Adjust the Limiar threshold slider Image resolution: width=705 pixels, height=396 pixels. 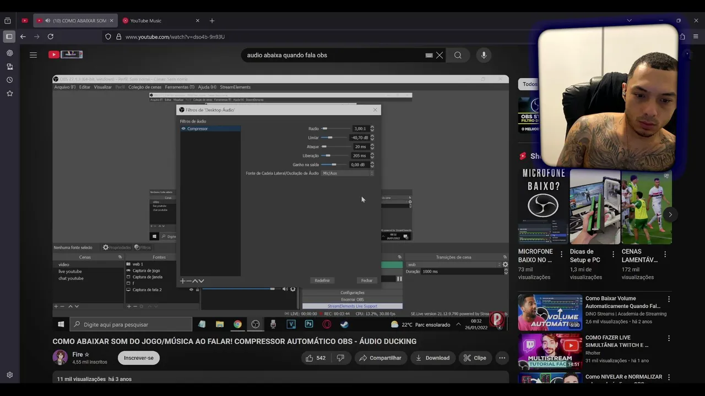[334, 137]
